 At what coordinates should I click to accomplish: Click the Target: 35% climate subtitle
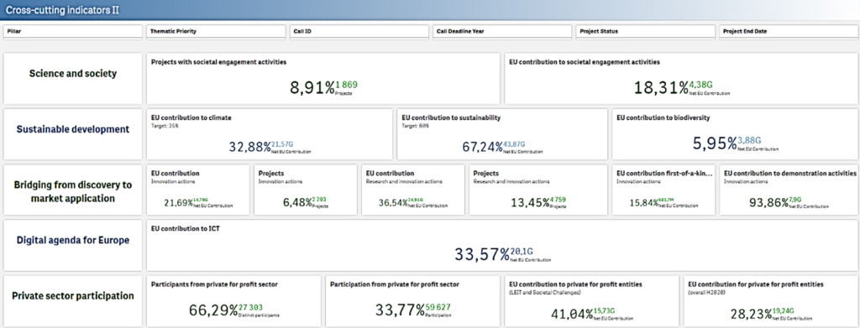[x=165, y=126]
